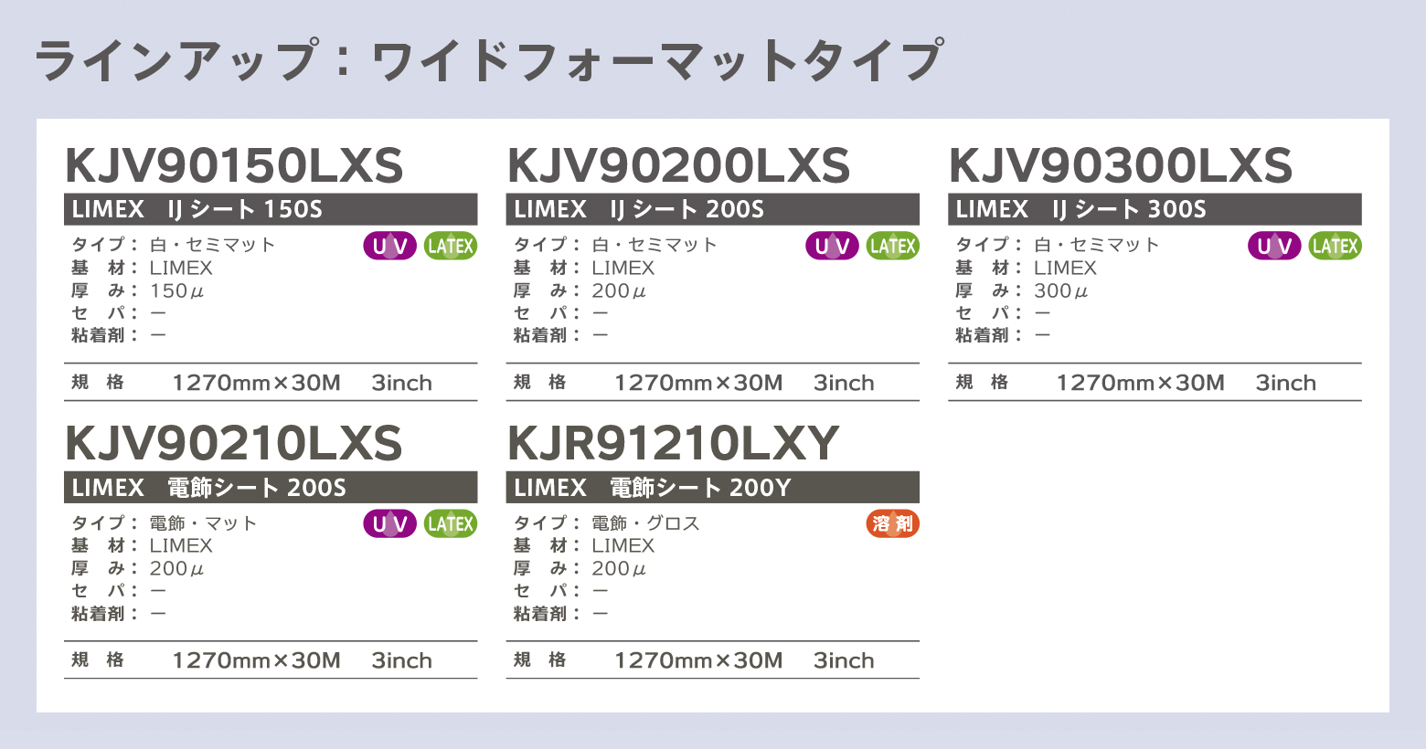Click the LATEX badge under KJV90300LXS
This screenshot has height=749, width=1426.
1335,246
